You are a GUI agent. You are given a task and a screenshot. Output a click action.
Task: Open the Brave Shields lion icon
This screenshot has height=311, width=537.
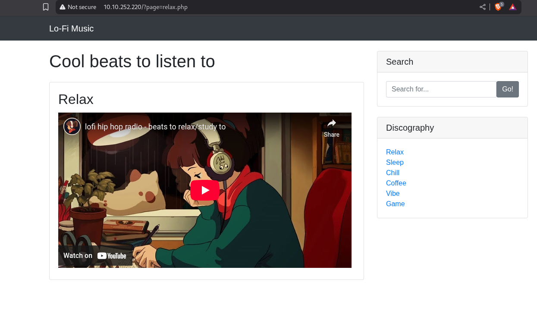coord(499,7)
